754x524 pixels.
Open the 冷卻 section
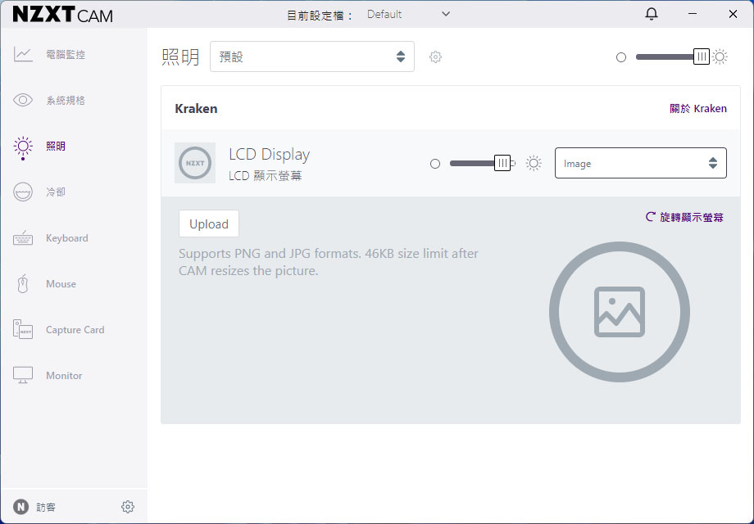56,192
